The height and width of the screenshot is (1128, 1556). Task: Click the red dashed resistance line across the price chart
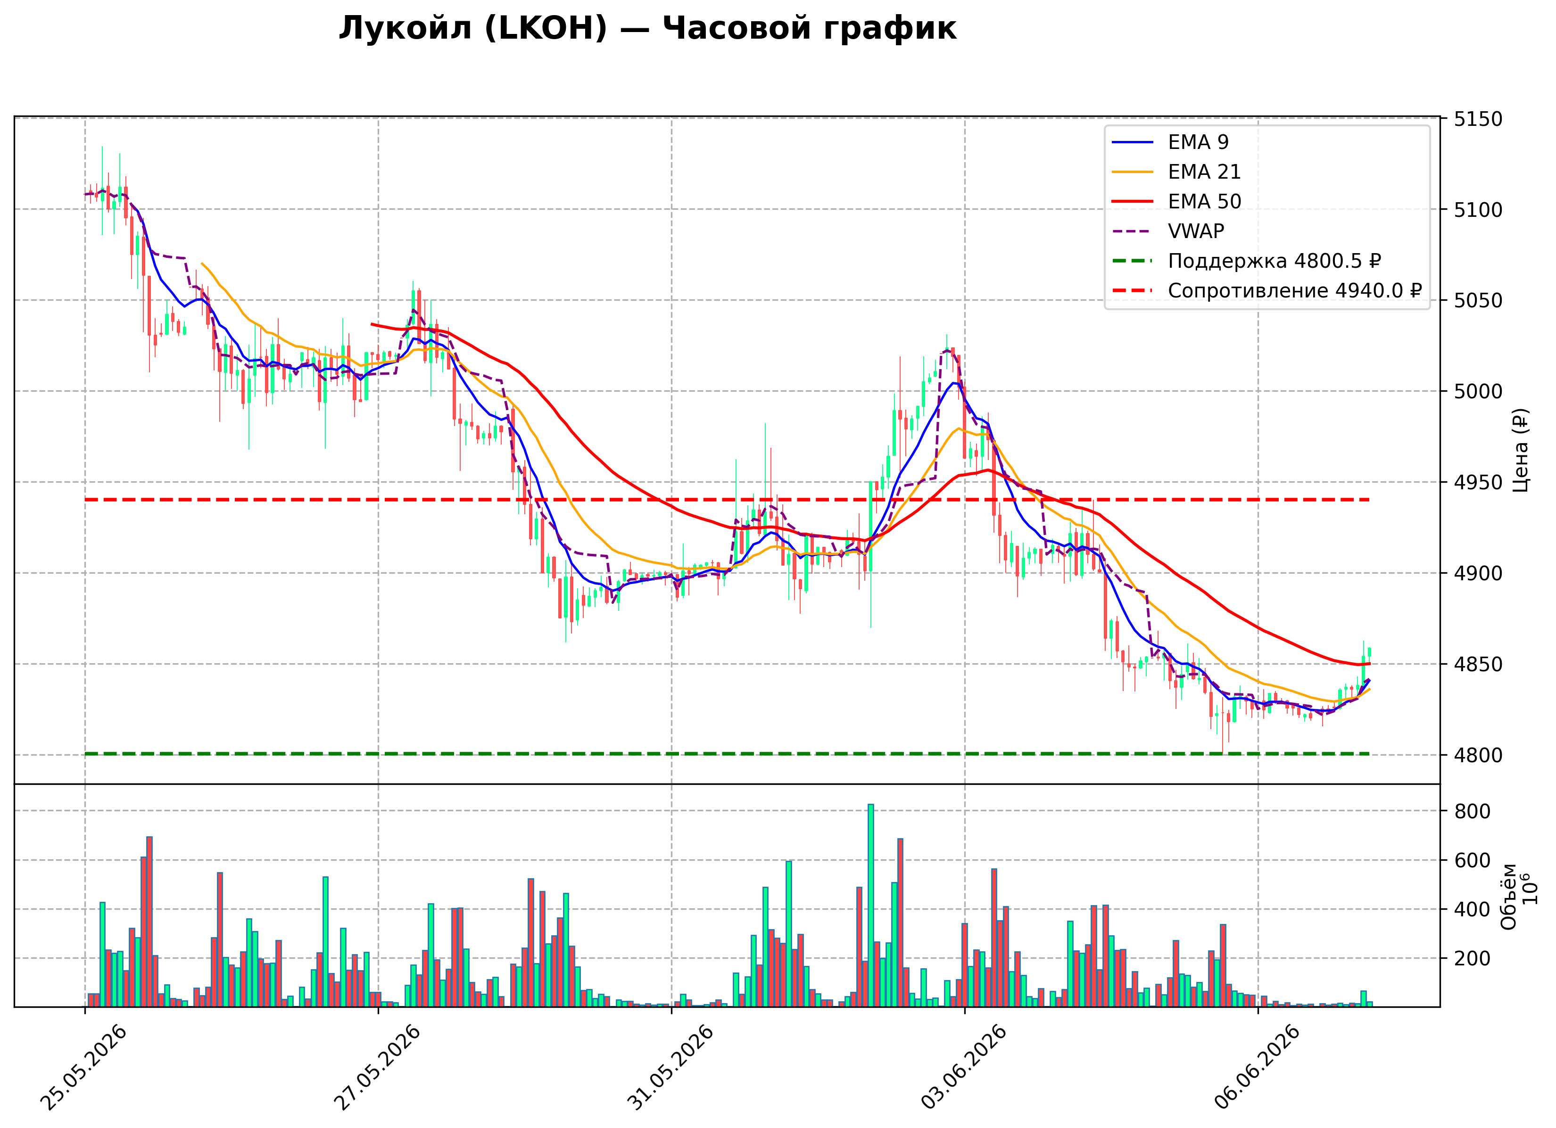[727, 500]
